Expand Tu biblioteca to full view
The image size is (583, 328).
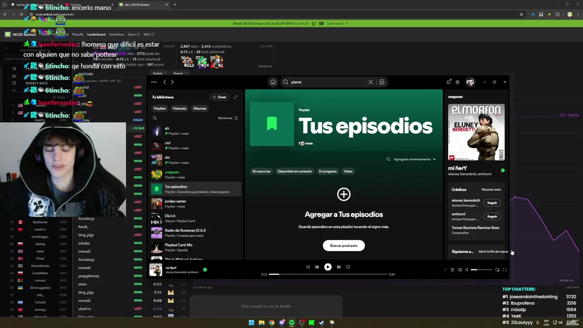pos(235,97)
